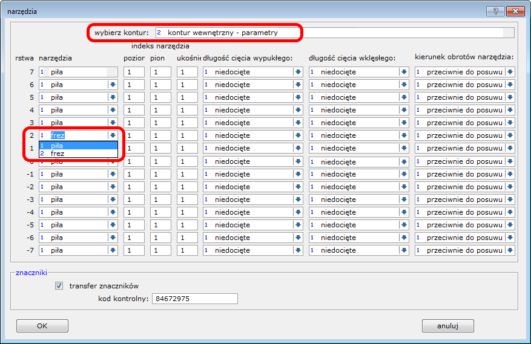Viewport: 531px width, 344px height.
Task: Open concave cut length arrow for layer -2
Action: [x=403, y=187]
